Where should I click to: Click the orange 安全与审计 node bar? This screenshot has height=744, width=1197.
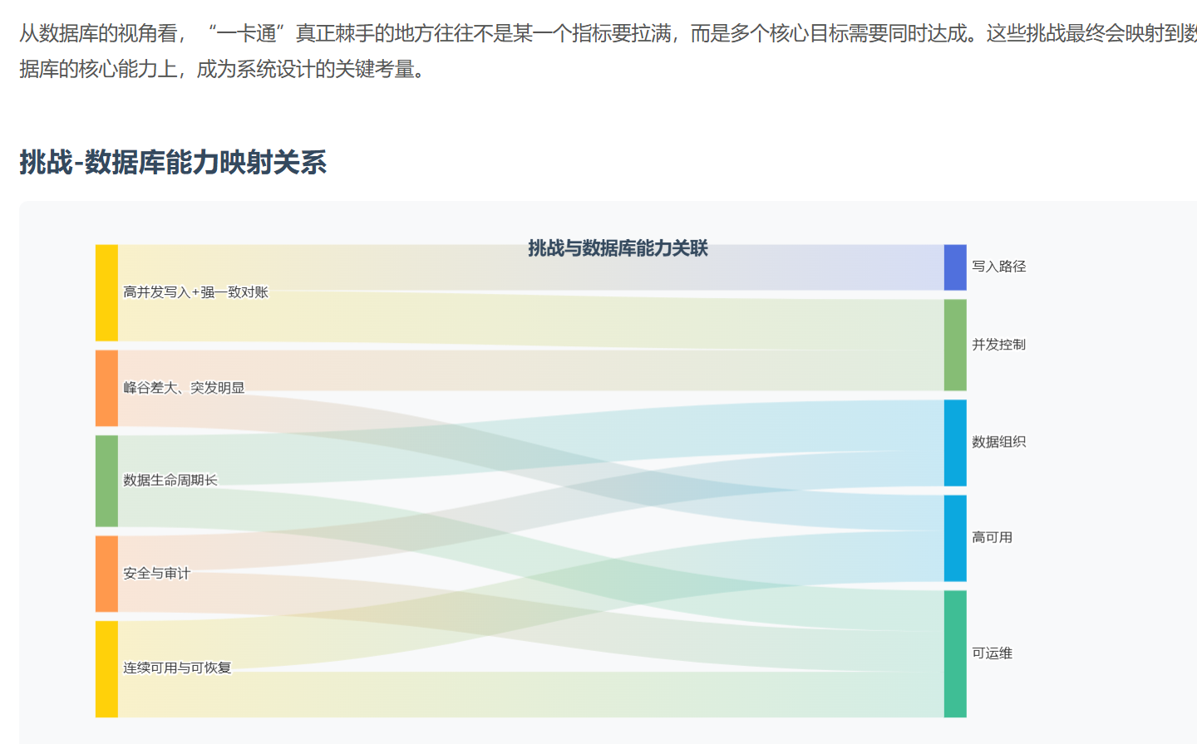pyautogui.click(x=106, y=574)
